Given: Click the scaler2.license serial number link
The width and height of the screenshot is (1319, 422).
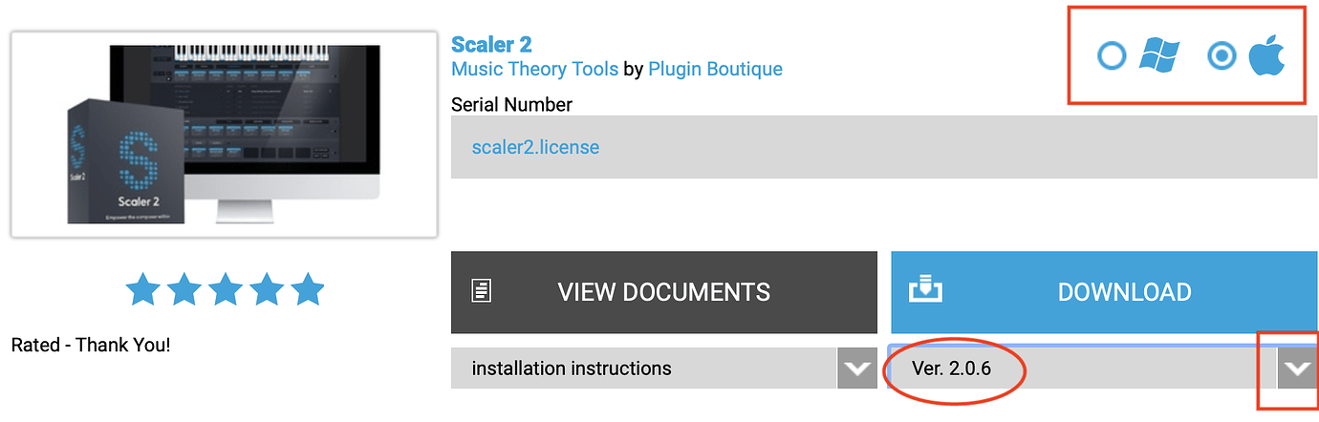Looking at the screenshot, I should (535, 147).
